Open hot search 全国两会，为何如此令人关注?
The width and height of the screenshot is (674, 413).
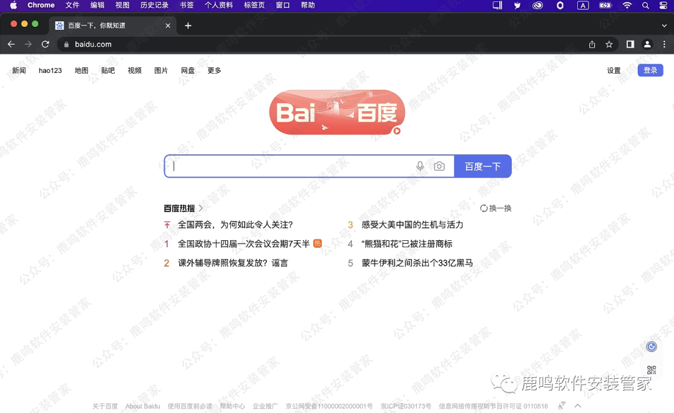pos(235,225)
